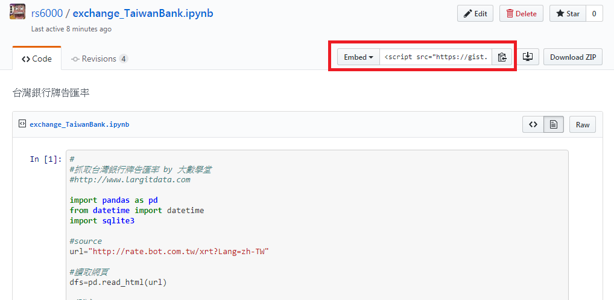Open the exchange_TaiwanBank.ipynb gist title link
The image size is (614, 300).
pyautogui.click(x=143, y=13)
